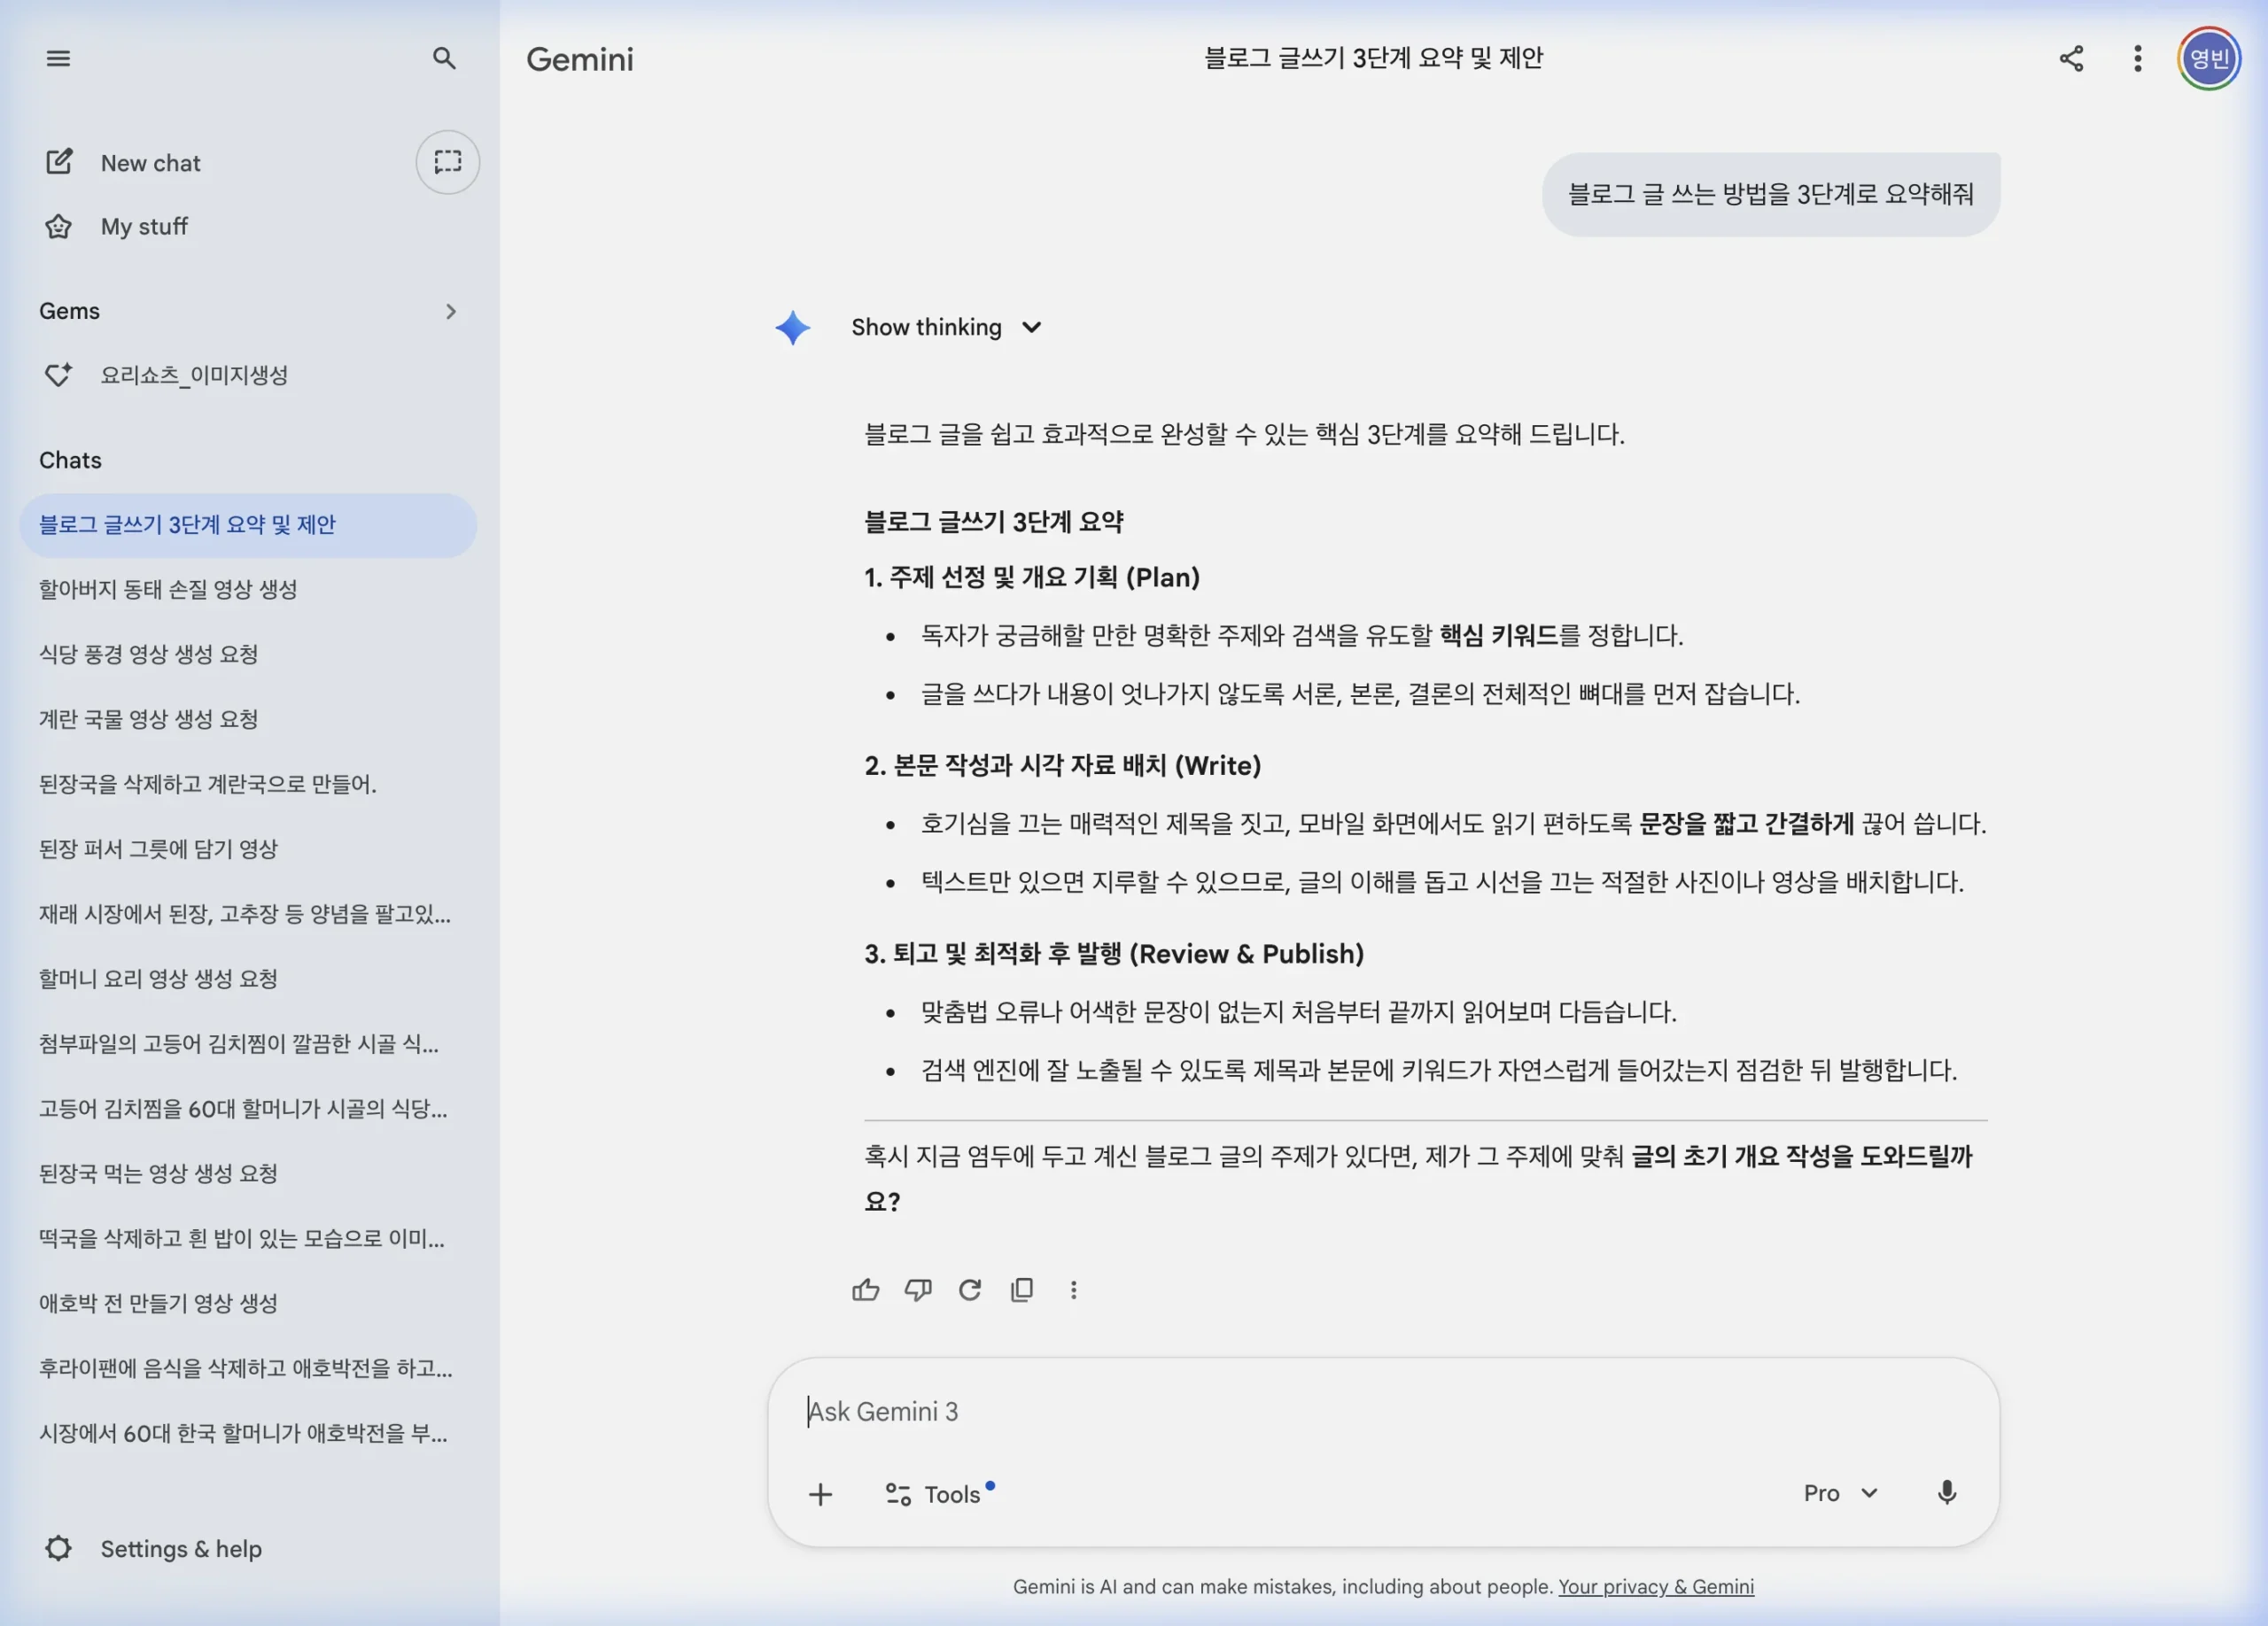Open more options for the response
Screen dimensions: 2268x1626
coord(1073,1289)
